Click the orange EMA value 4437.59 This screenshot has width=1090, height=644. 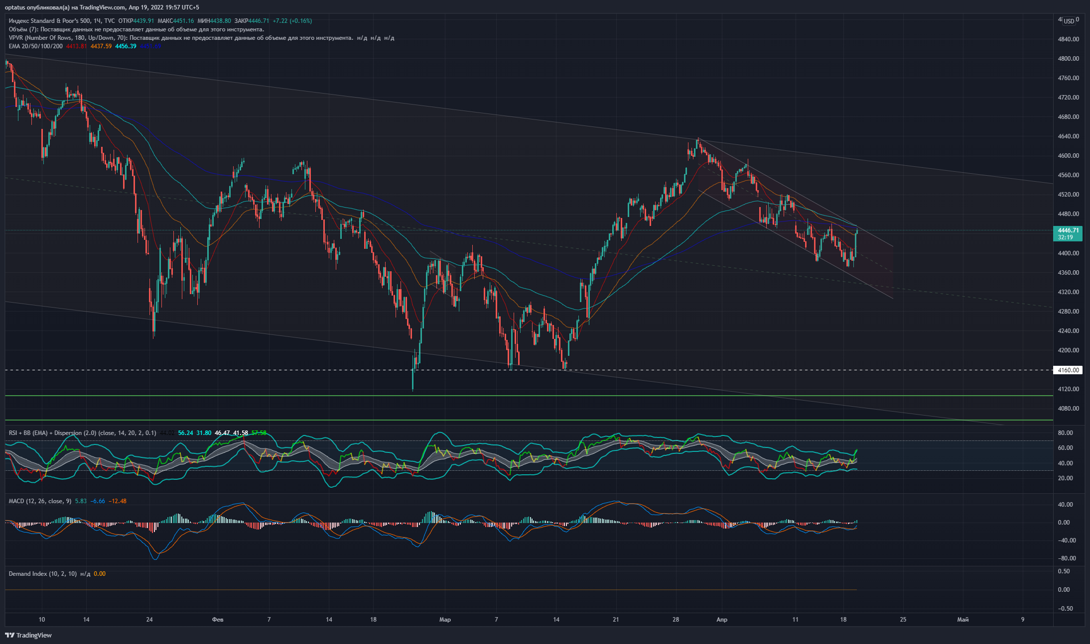click(x=101, y=46)
